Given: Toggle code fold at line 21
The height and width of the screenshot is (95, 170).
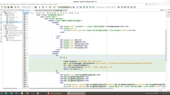Looking at the screenshot, I should coord(27,21).
